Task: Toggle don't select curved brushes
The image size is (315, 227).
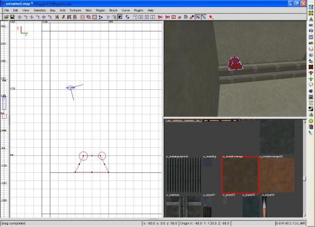Action: tap(160, 17)
